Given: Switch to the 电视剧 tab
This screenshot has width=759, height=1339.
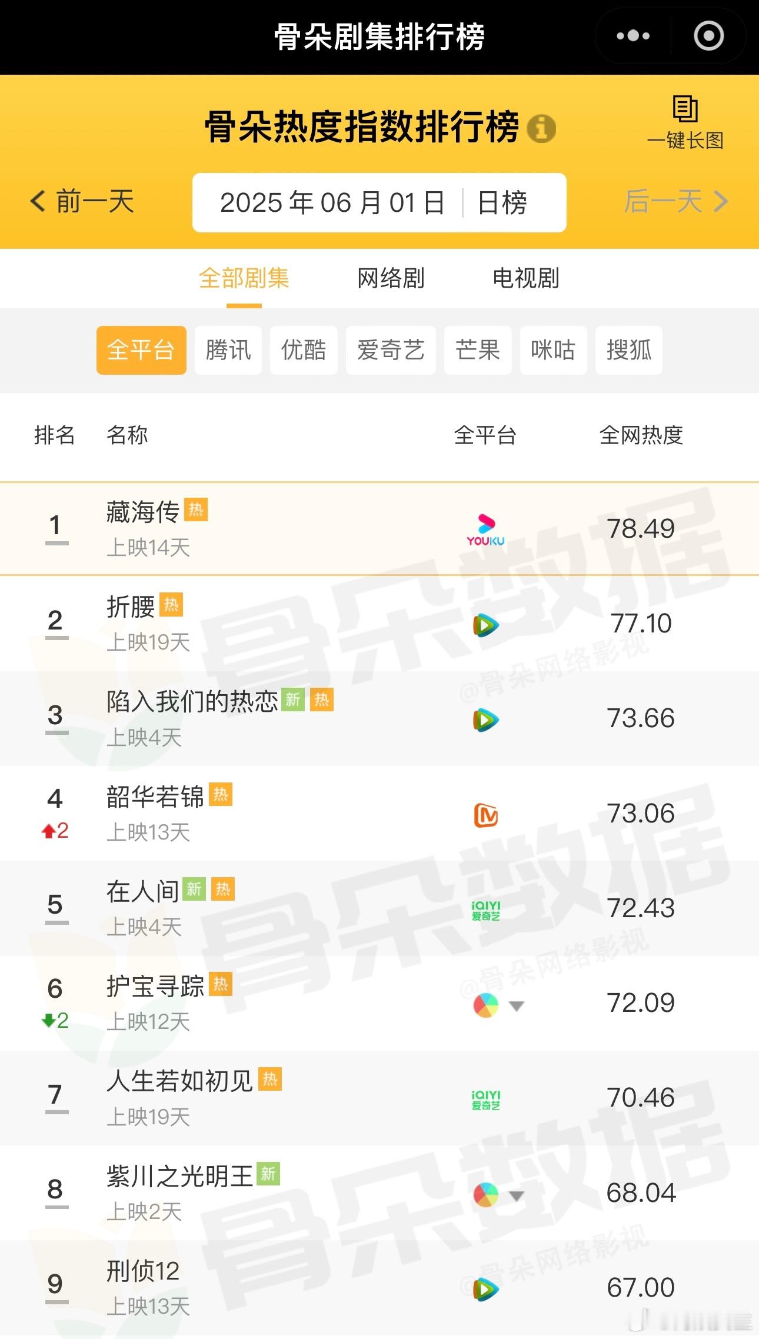Looking at the screenshot, I should point(525,278).
